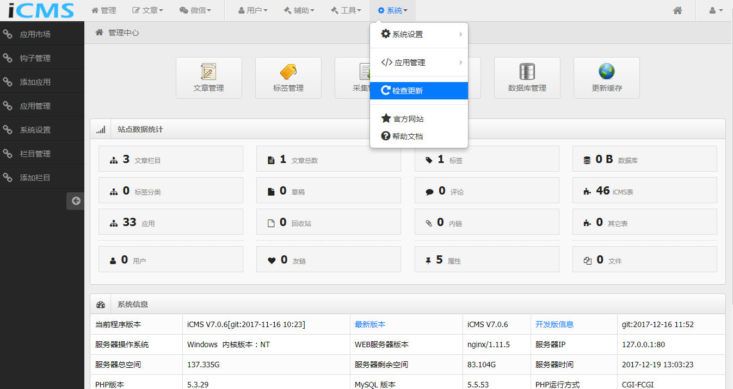Open the 微信 dropdown in the top navbar
Viewport: 733px width, 389px height.
pos(195,10)
